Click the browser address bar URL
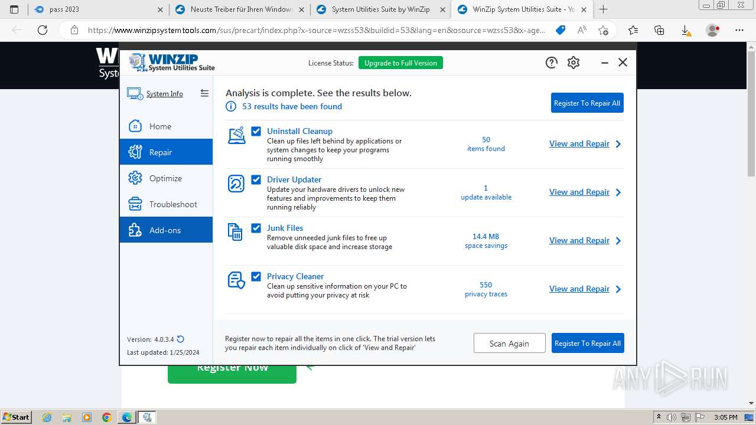 [317, 30]
